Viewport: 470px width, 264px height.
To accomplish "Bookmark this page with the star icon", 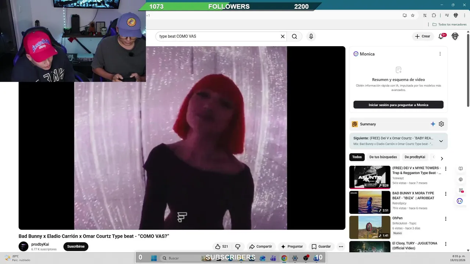I will [413, 15].
